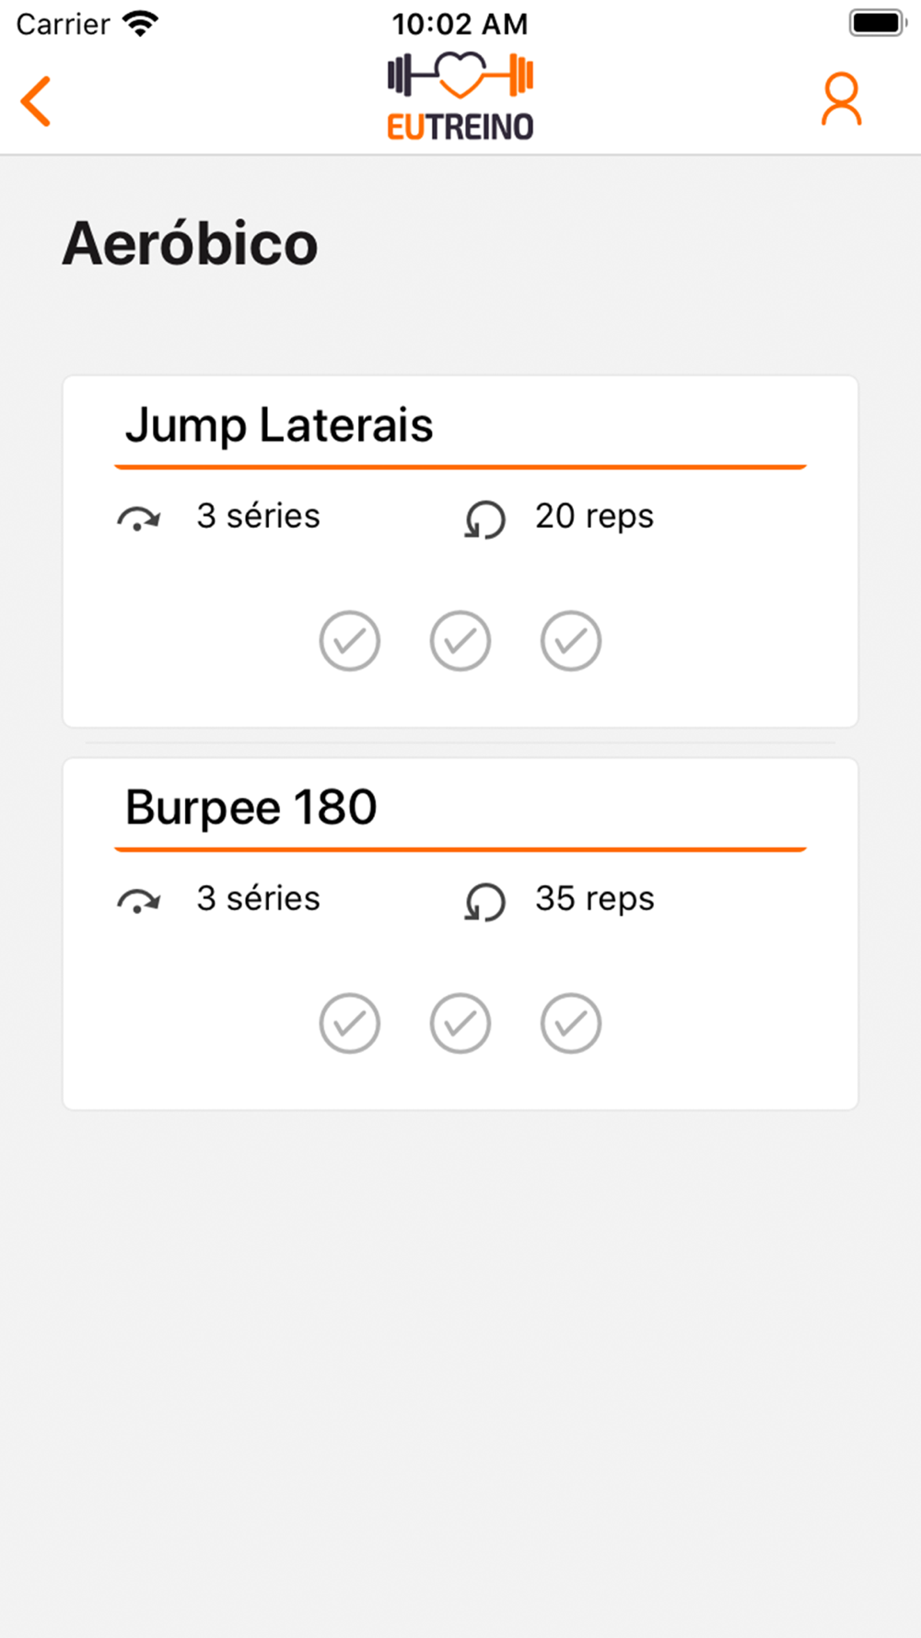This screenshot has width=921, height=1638.
Task: Check first series circle of Jump Laterais
Action: (x=350, y=640)
